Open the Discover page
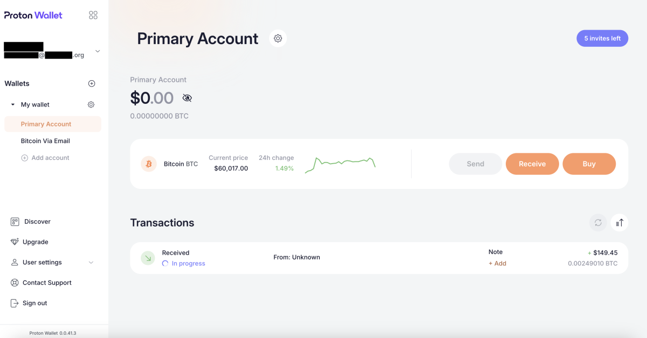This screenshot has height=338, width=647. (37, 222)
